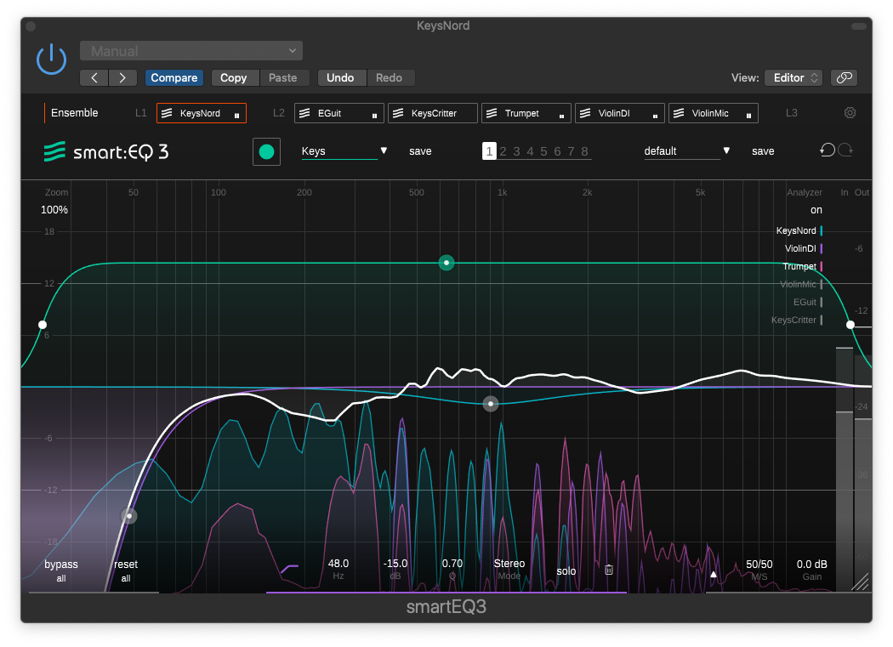This screenshot has height=647, width=893.
Task: Open the View Editor dropdown
Action: 793,77
